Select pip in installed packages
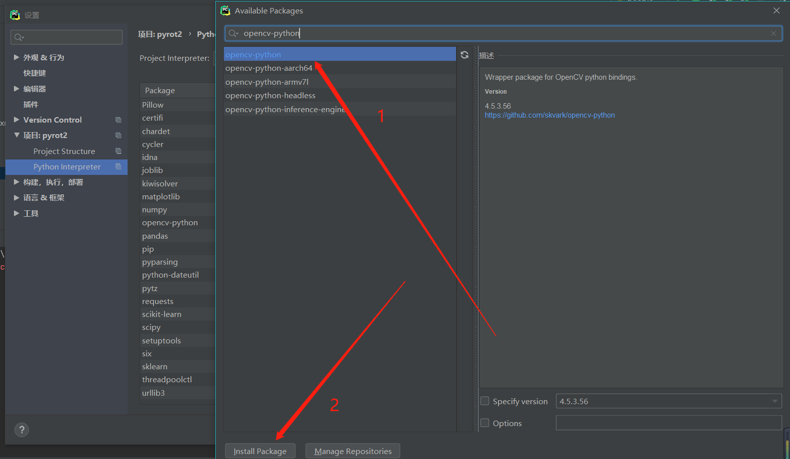The height and width of the screenshot is (459, 790). tap(177, 249)
